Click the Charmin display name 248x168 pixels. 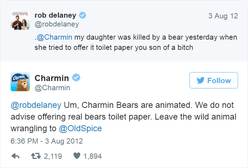(x=52, y=78)
